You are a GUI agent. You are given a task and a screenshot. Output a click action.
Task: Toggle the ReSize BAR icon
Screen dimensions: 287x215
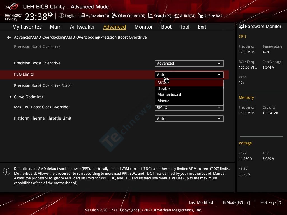[x=201, y=16]
